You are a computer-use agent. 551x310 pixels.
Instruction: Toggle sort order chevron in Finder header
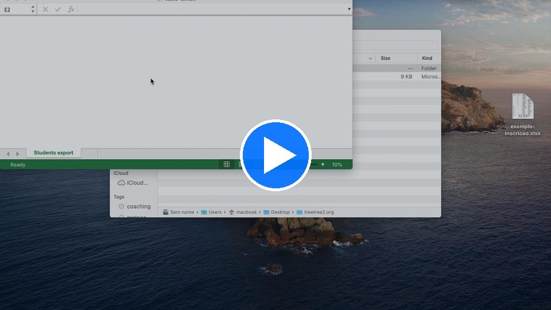point(370,59)
